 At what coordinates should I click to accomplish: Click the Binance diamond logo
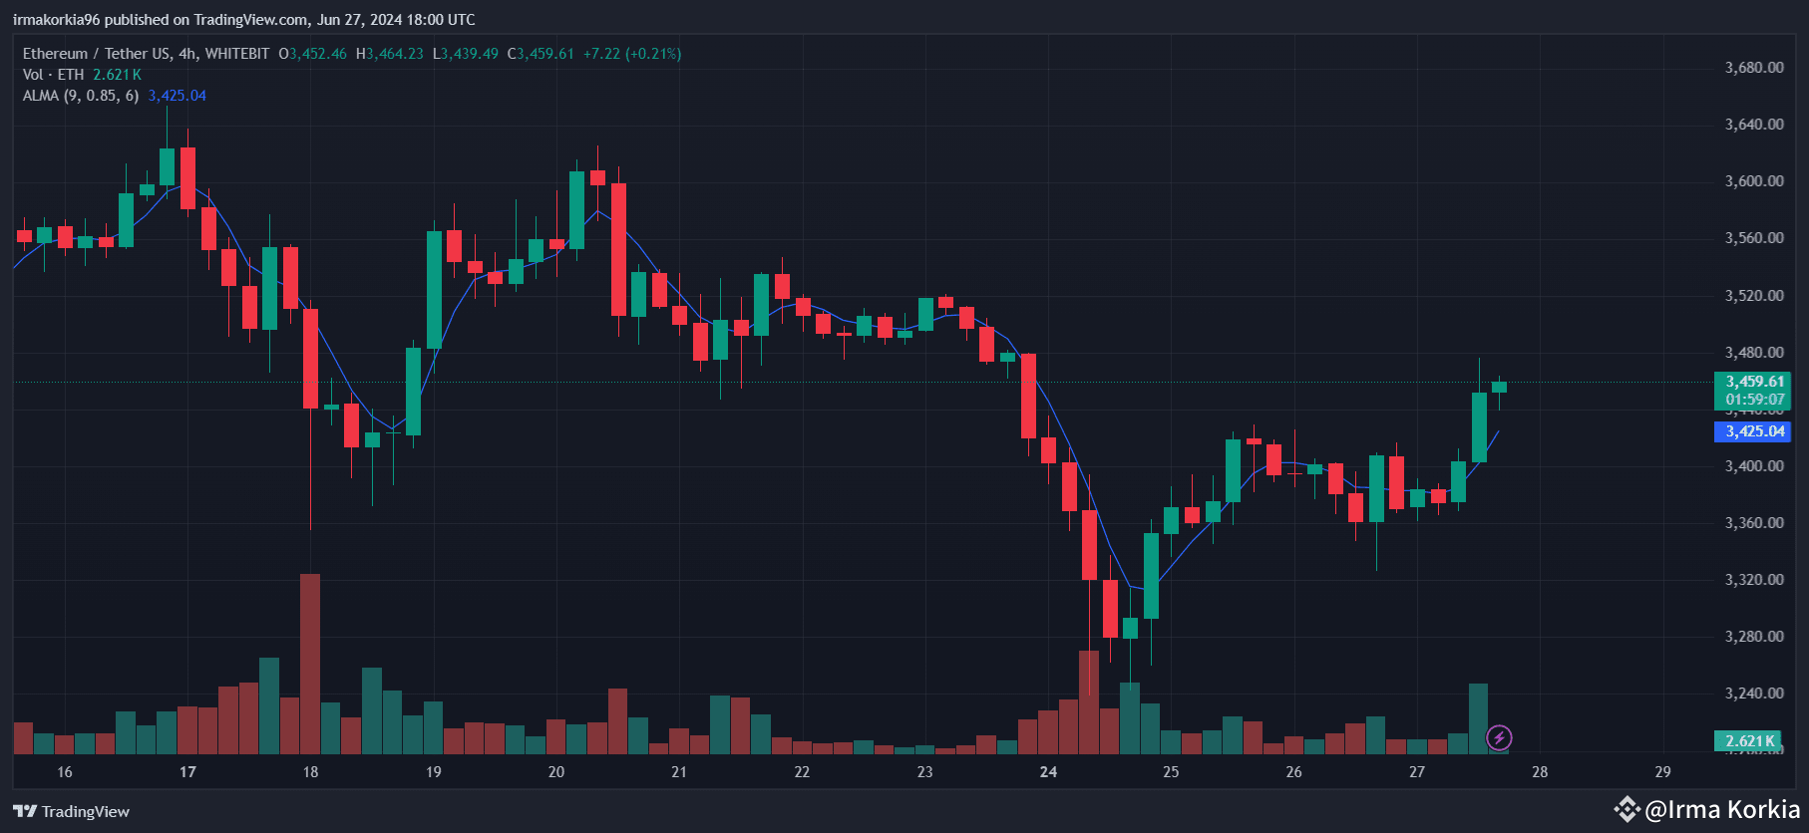[1627, 809]
